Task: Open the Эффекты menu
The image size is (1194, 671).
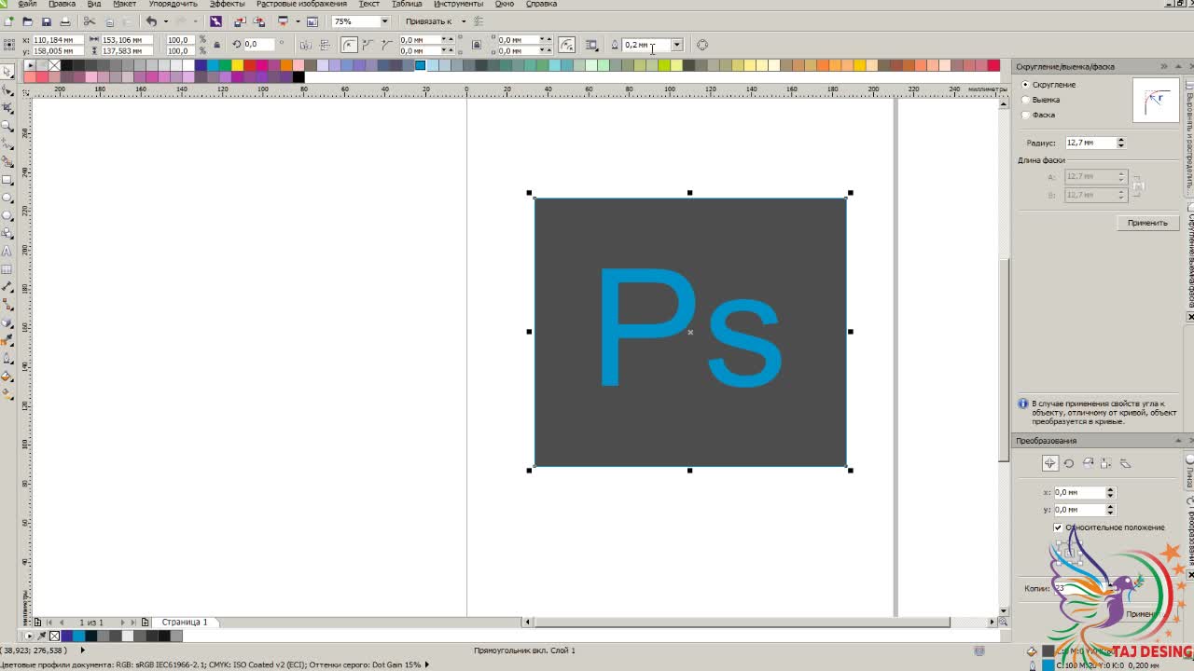Action: (227, 4)
